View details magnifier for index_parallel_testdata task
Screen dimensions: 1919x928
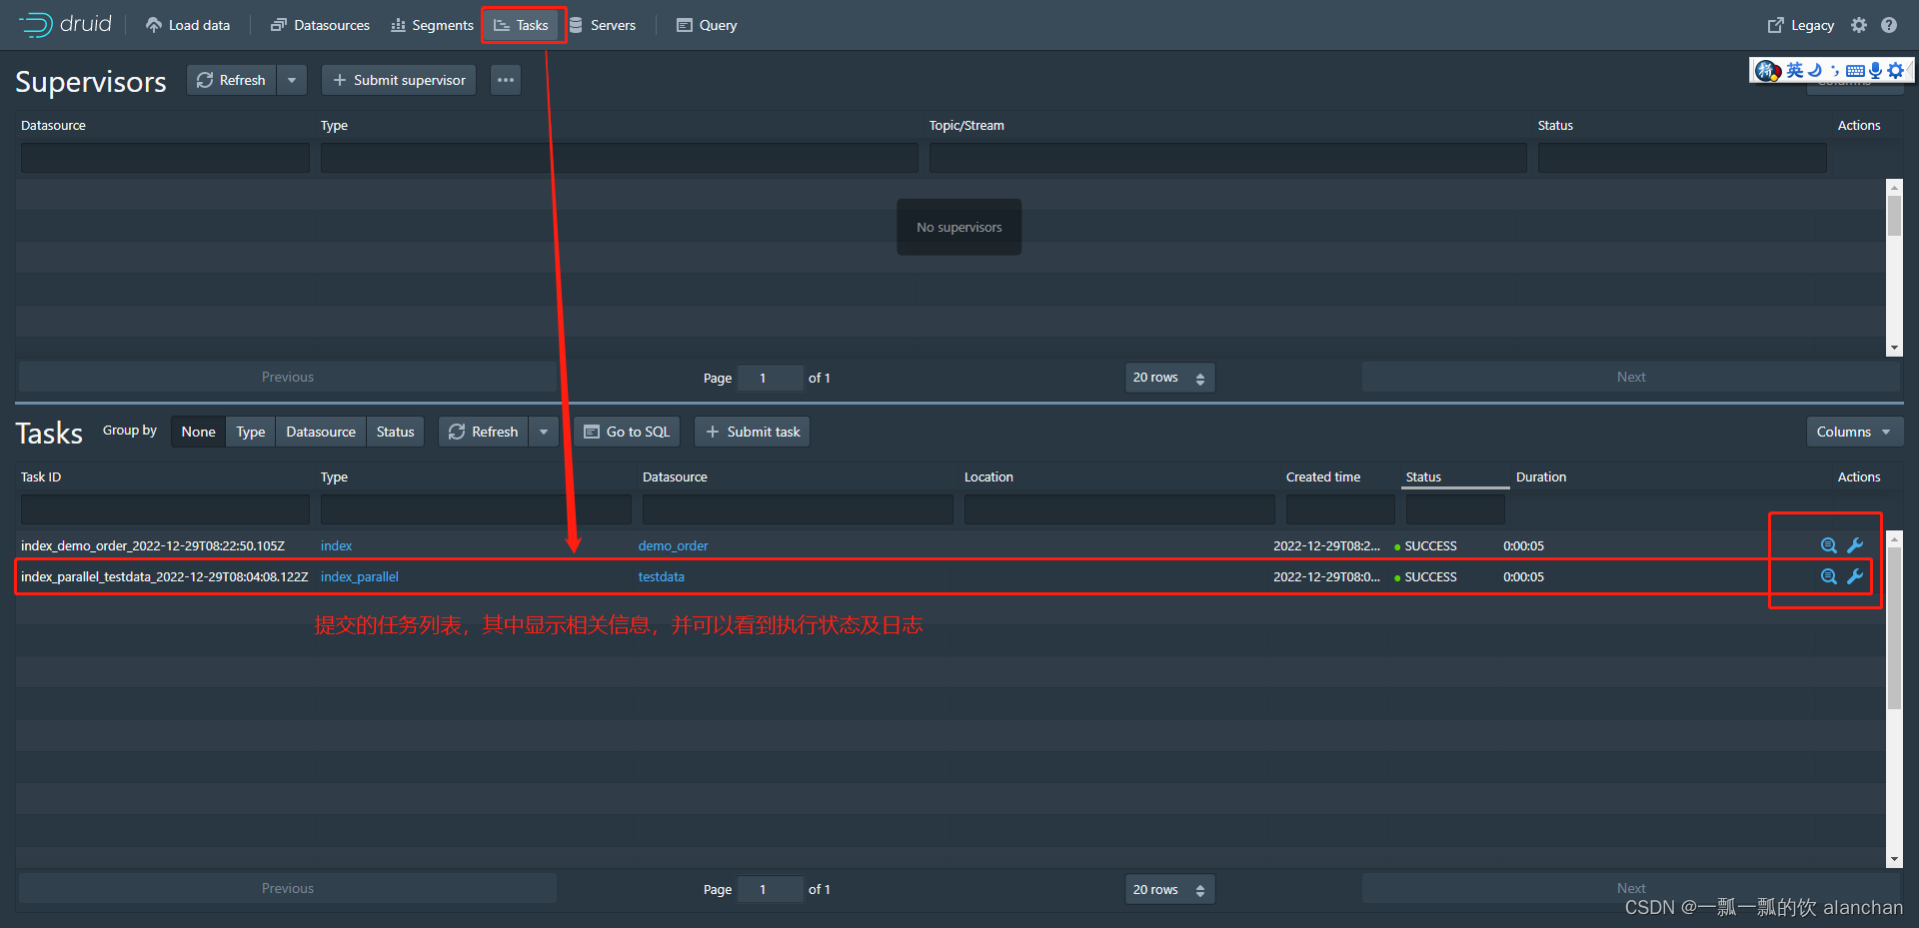1828,576
